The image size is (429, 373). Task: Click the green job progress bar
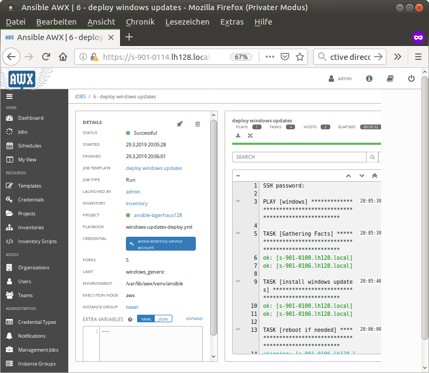pyautogui.click(x=306, y=144)
